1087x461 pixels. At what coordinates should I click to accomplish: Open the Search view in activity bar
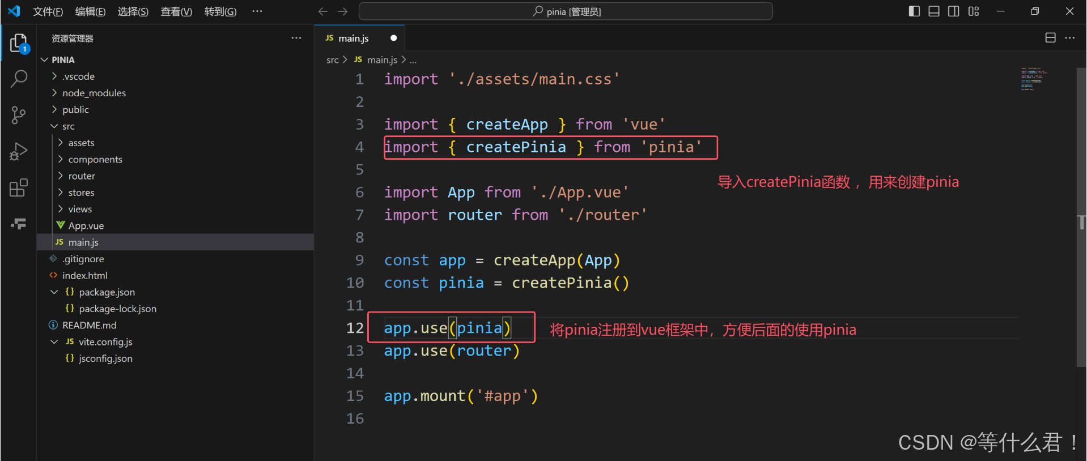click(19, 79)
